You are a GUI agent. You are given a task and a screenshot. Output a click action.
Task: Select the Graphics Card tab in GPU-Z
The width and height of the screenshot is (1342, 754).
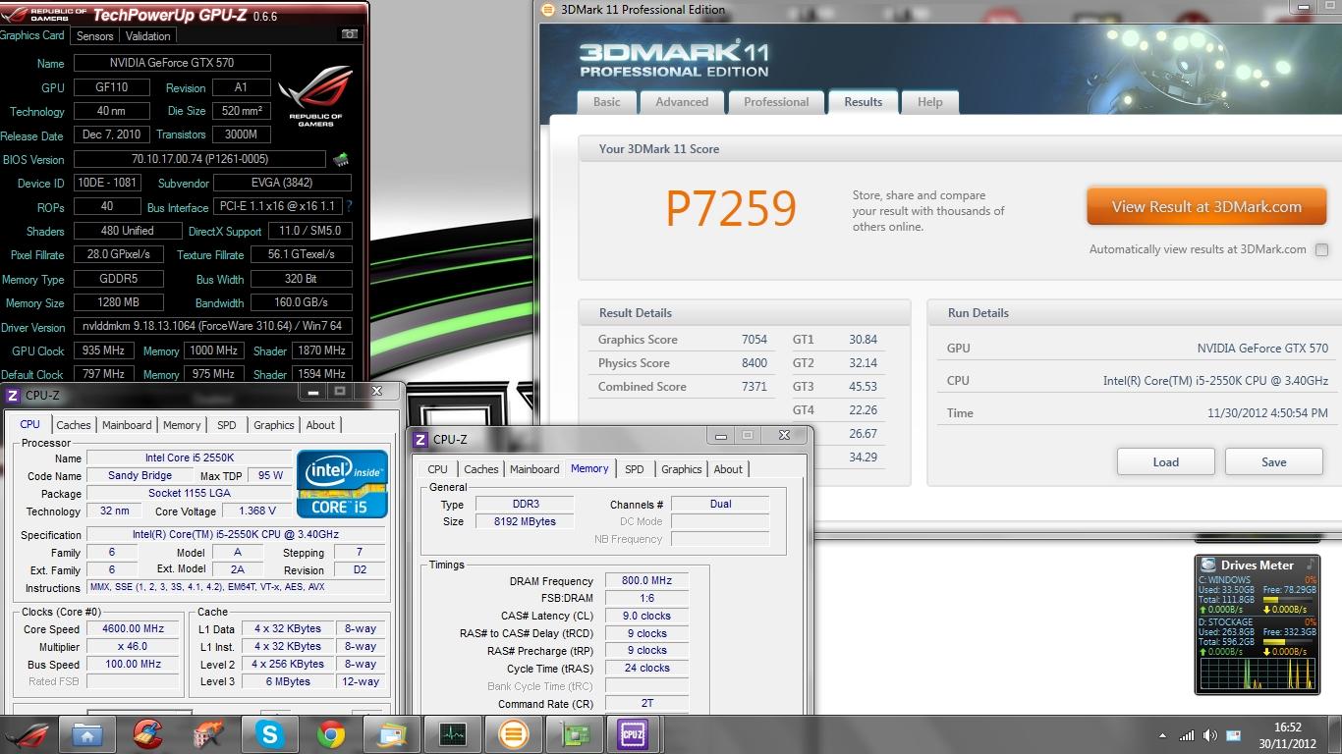click(x=32, y=35)
